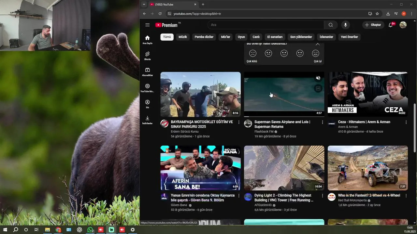Open options for the Yunus Emre Güven Bana video

[239, 196]
